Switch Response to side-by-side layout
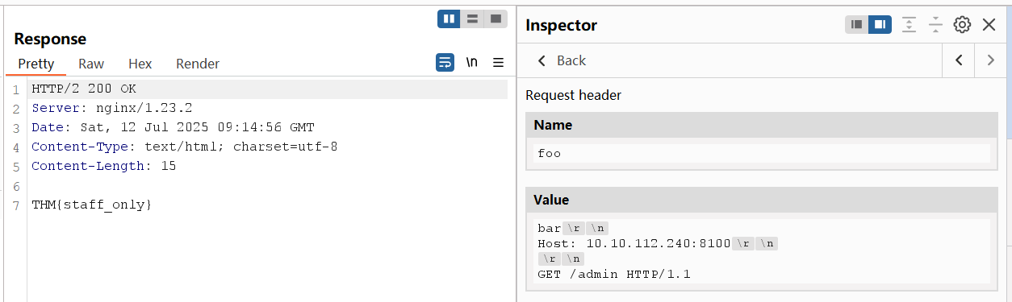 [449, 19]
